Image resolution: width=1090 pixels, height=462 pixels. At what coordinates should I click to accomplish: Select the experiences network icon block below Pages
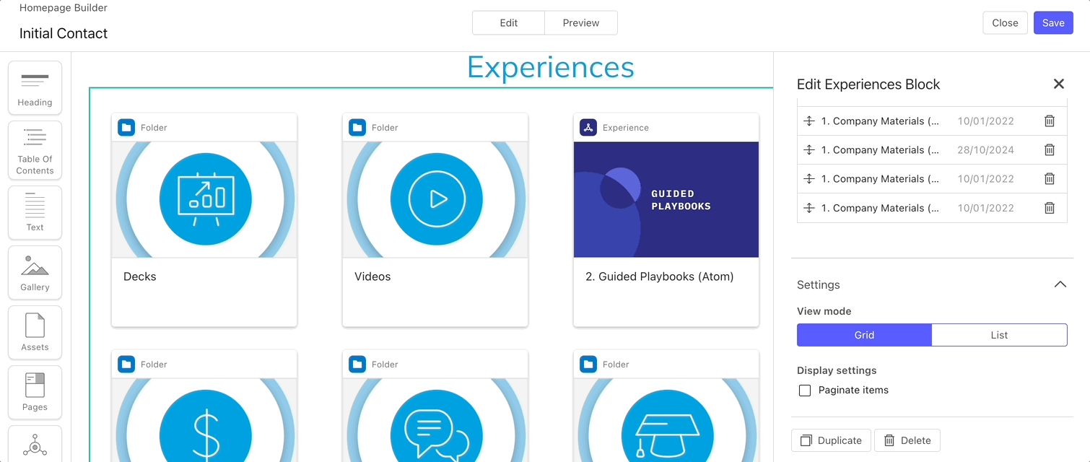pos(35,444)
